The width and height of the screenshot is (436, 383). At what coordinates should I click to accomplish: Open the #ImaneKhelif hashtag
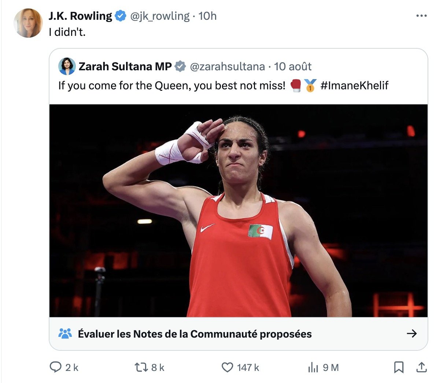pyautogui.click(x=354, y=85)
